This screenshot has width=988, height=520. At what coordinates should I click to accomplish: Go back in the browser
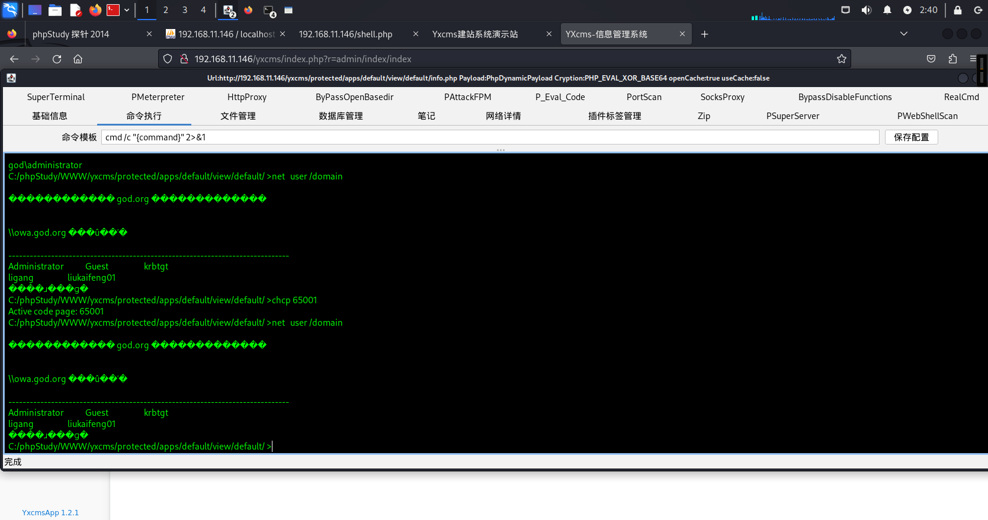[x=14, y=59]
